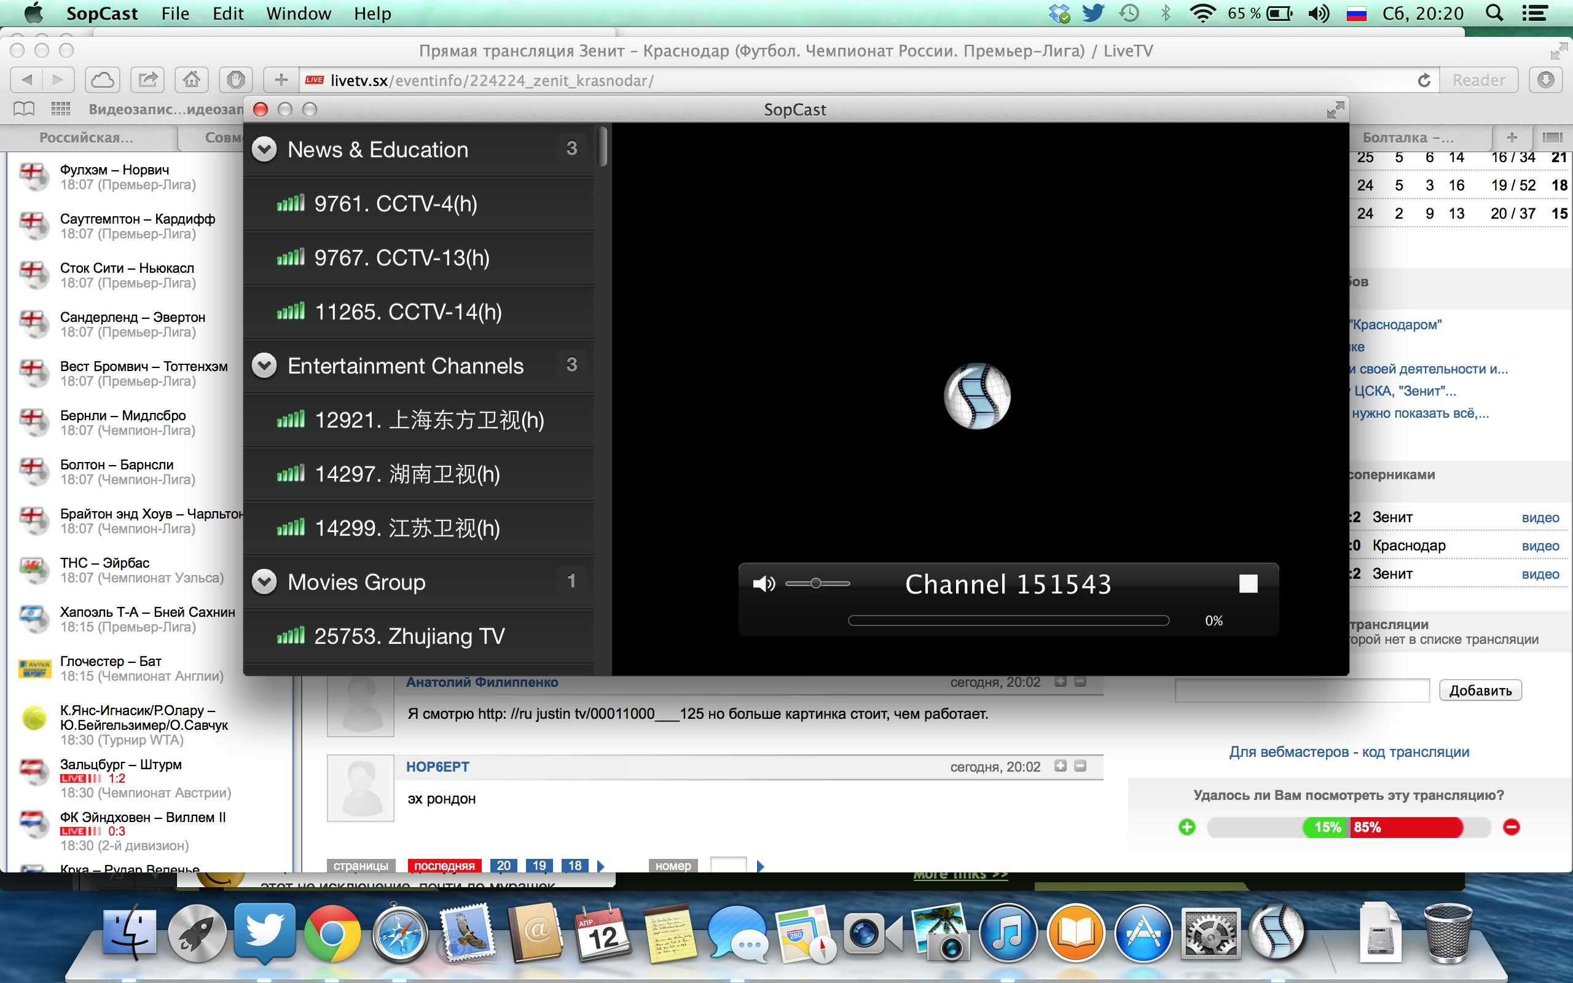
Task: Open Trash in the Dock
Action: click(x=1448, y=932)
